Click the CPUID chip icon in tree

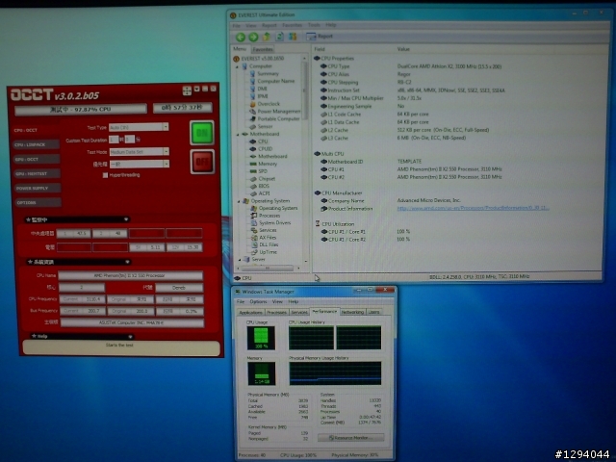(x=252, y=149)
